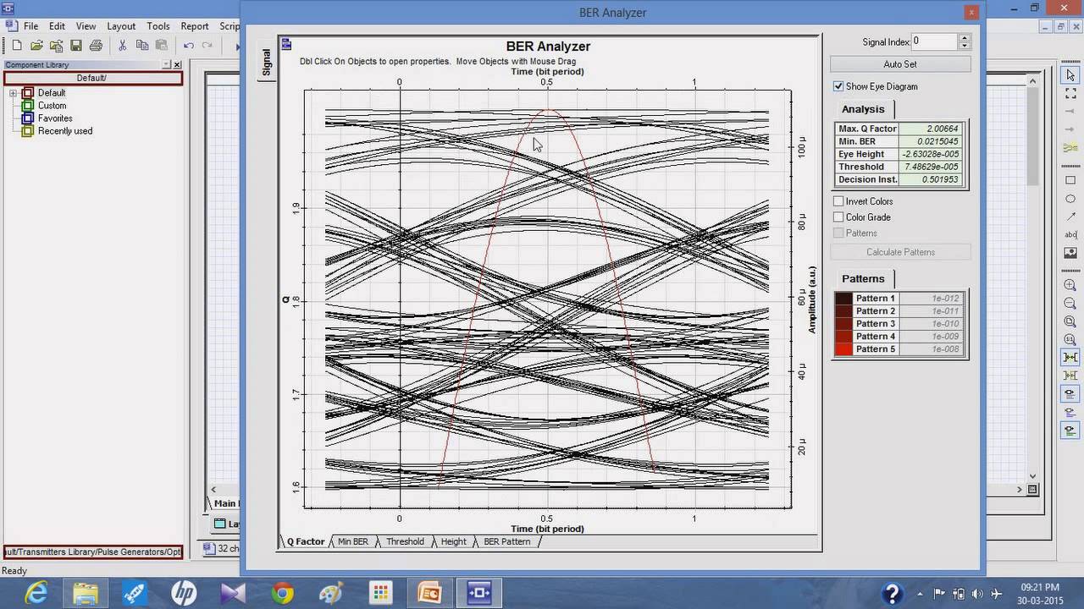Uncheck Show Eye Diagram checkbox
Viewport: 1084px width, 609px height.
(x=838, y=86)
